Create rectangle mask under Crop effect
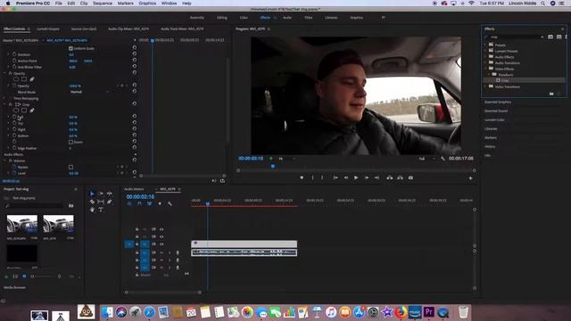This screenshot has width=571, height=321. tap(24, 111)
